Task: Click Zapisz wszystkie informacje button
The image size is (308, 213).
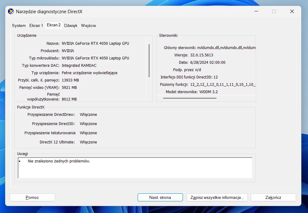Action: (217, 197)
